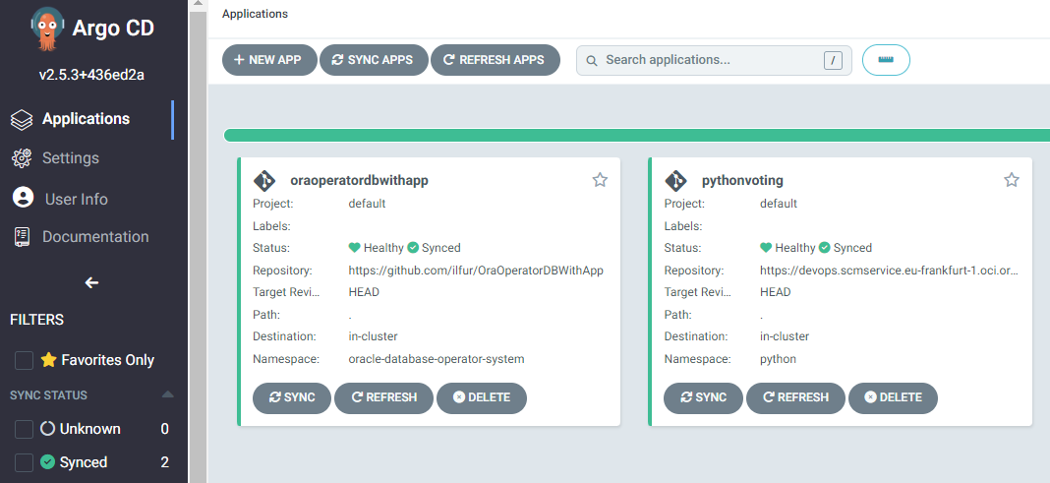Click namespace oracle-database-operator-system text
Viewport: 1050px width, 483px height.
tap(437, 359)
